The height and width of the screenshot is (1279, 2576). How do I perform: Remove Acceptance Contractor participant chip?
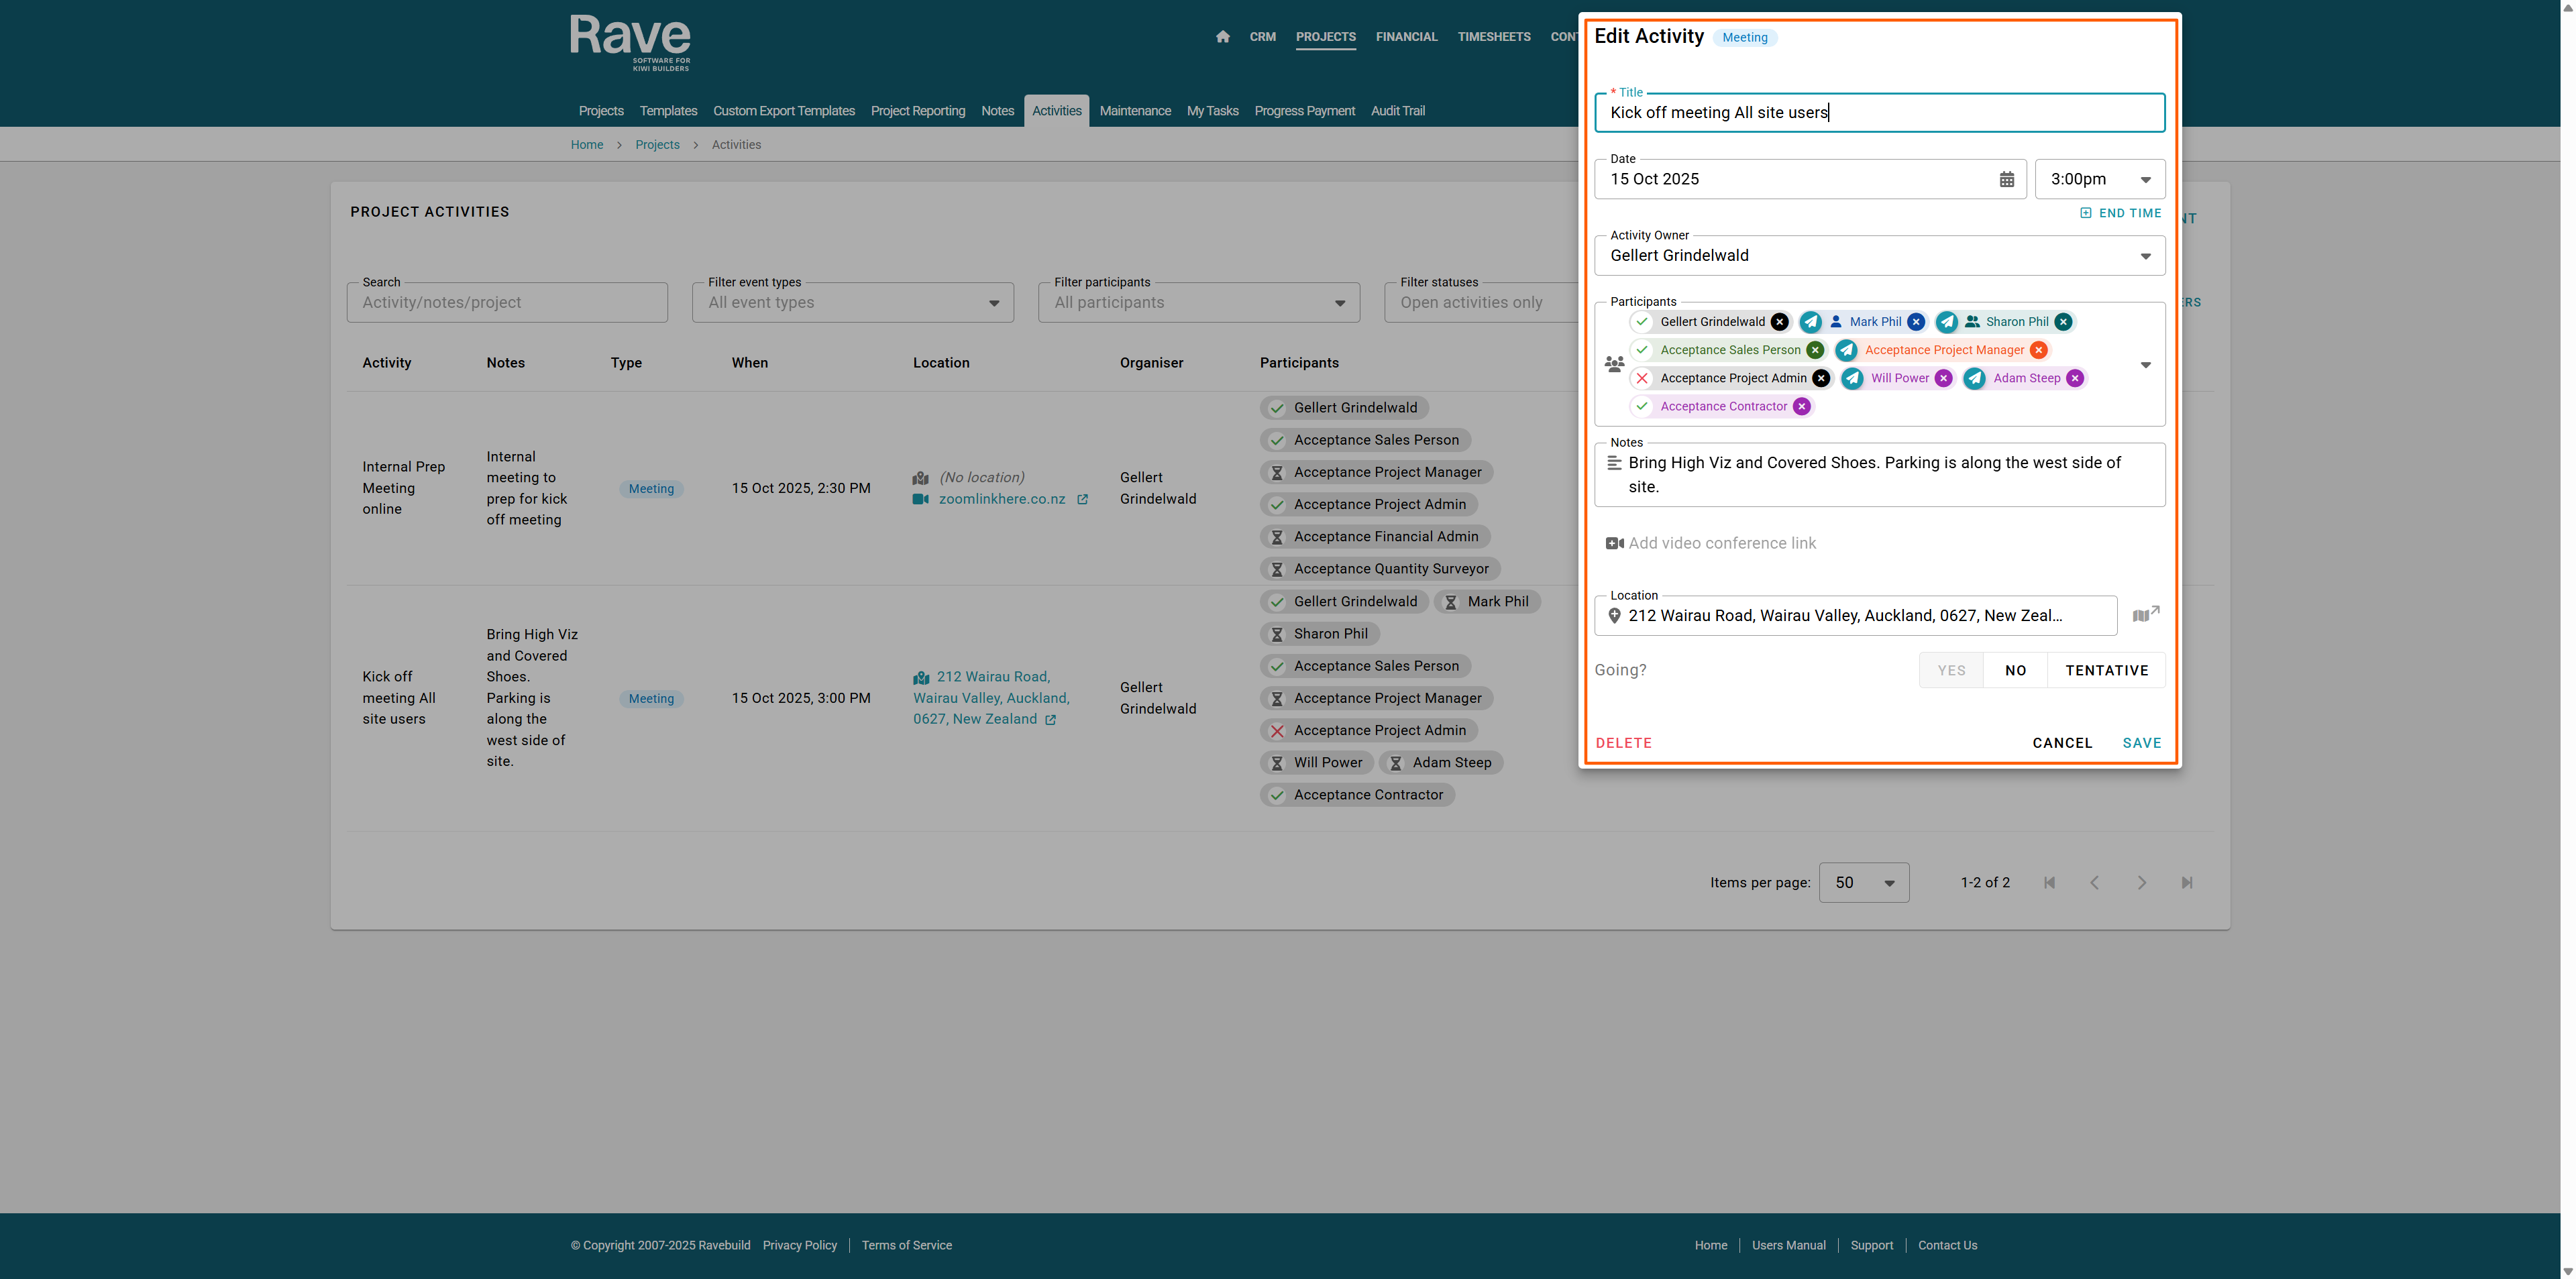click(x=1801, y=406)
